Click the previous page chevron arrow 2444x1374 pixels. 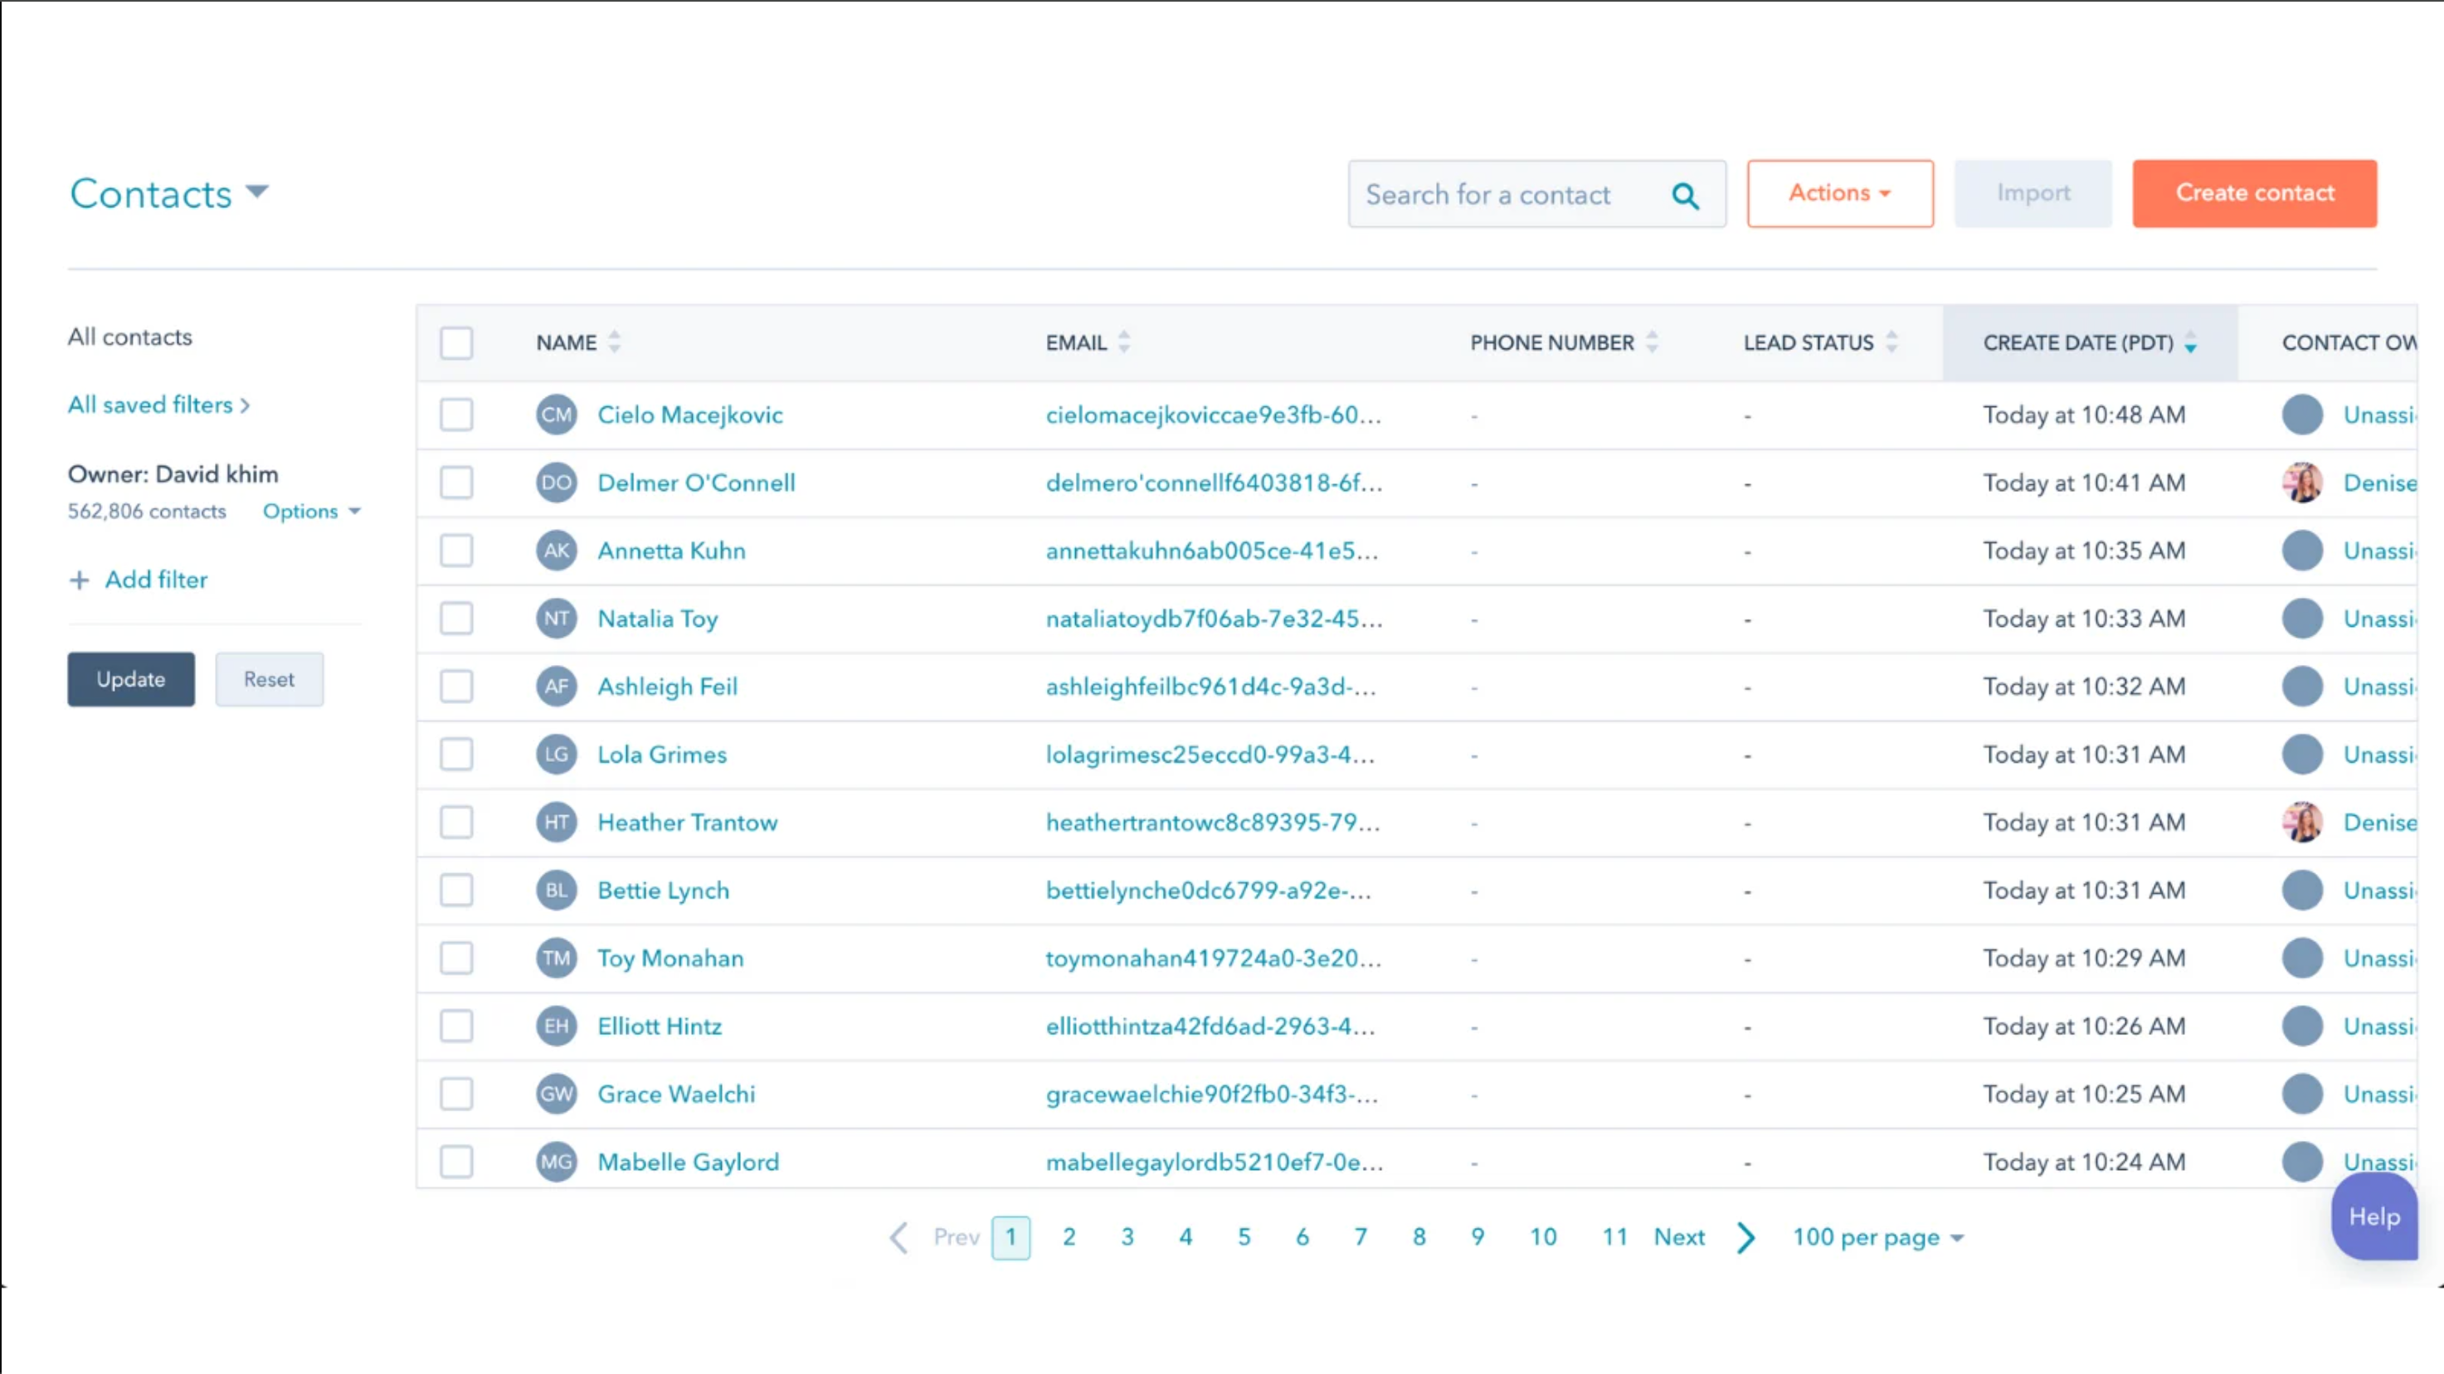(x=898, y=1237)
